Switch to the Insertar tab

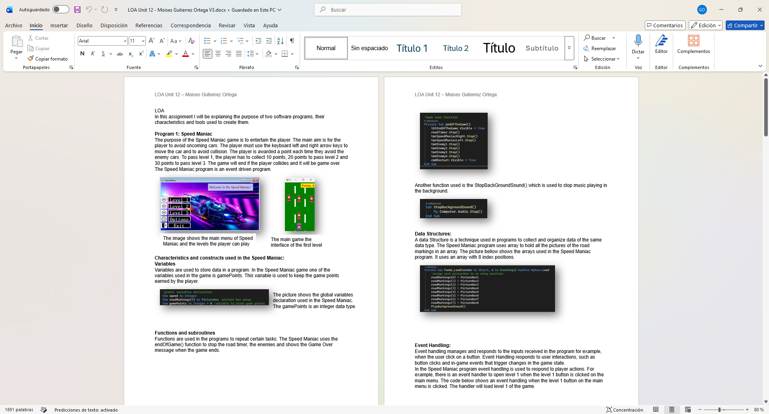click(x=59, y=25)
